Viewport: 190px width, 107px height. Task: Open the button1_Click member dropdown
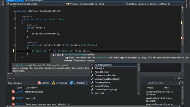154,4
